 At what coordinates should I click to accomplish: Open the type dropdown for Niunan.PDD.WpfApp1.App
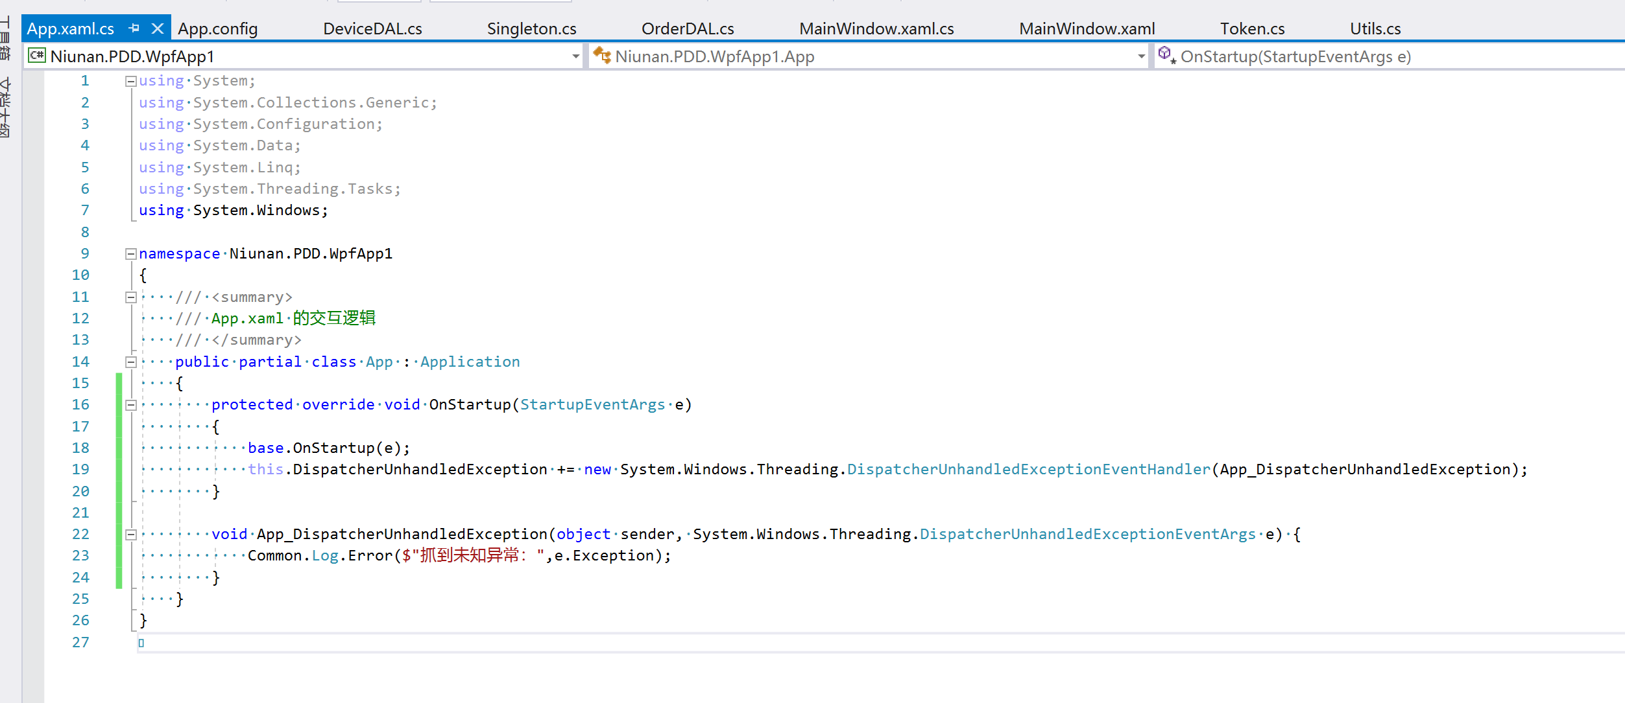pyautogui.click(x=1140, y=56)
